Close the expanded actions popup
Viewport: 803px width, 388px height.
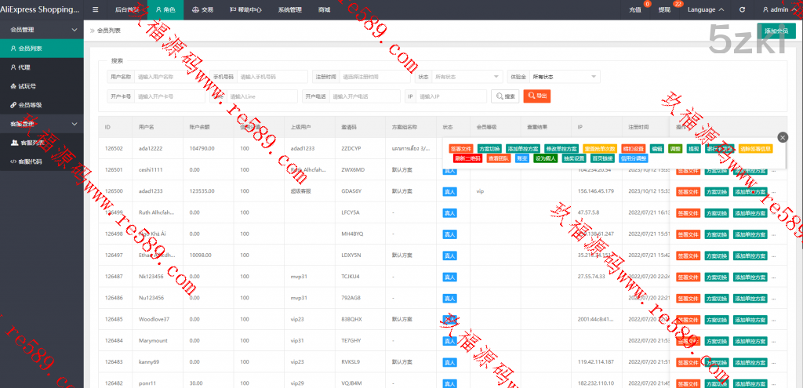782,137
